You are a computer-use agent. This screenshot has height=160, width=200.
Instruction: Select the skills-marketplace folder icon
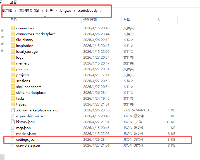pos(13,92)
